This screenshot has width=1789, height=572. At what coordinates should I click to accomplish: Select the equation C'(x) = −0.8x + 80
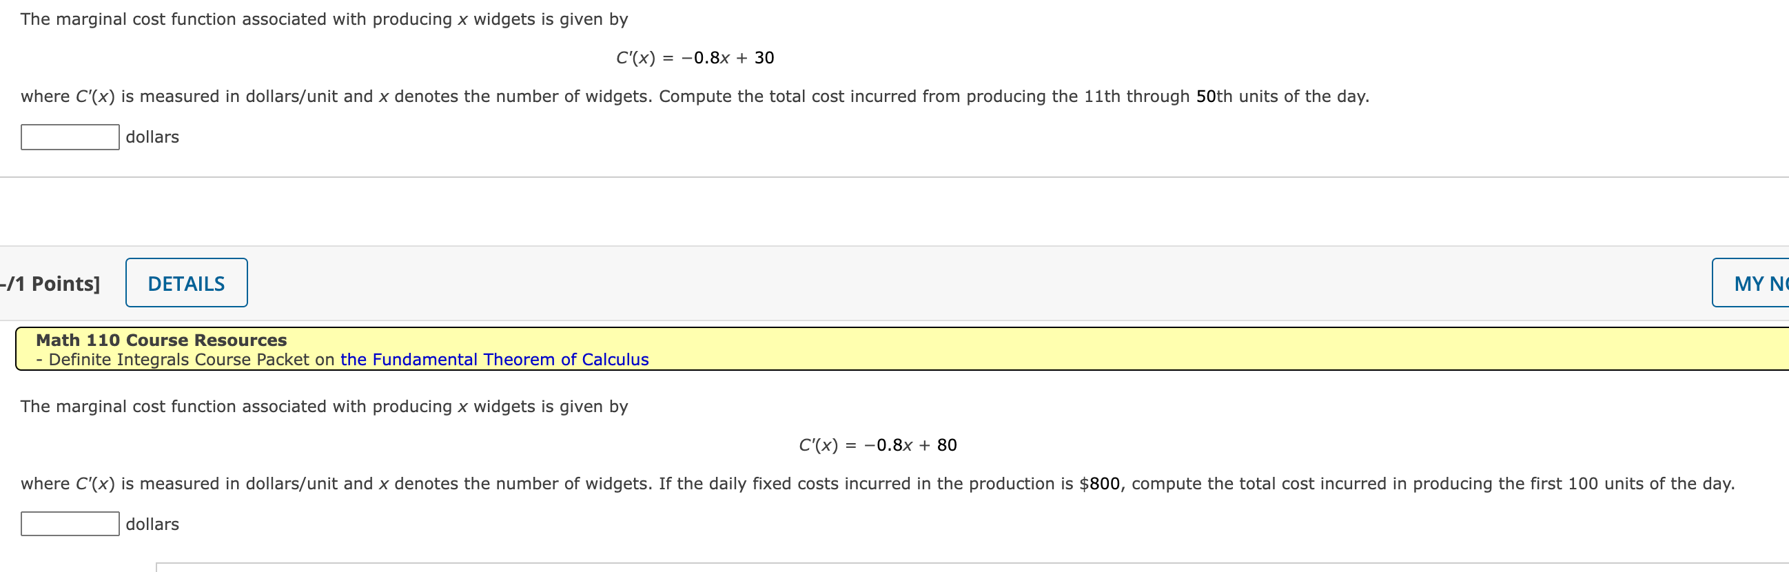tap(877, 445)
